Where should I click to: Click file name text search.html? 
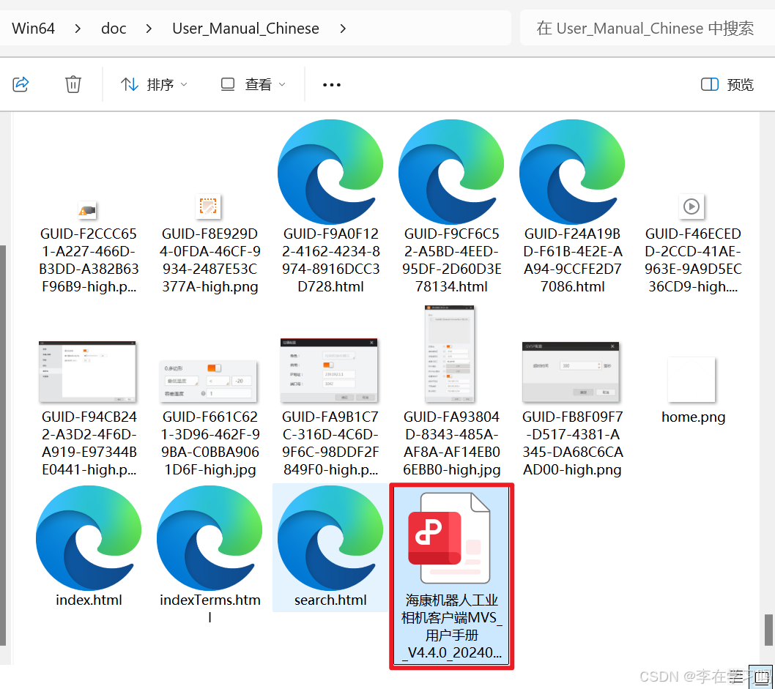click(x=330, y=600)
